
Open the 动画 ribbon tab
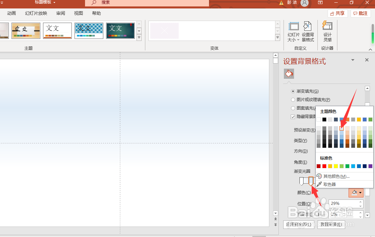coord(12,14)
